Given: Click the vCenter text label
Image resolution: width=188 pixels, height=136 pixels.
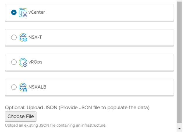Looking at the screenshot, I should [x=37, y=12].
